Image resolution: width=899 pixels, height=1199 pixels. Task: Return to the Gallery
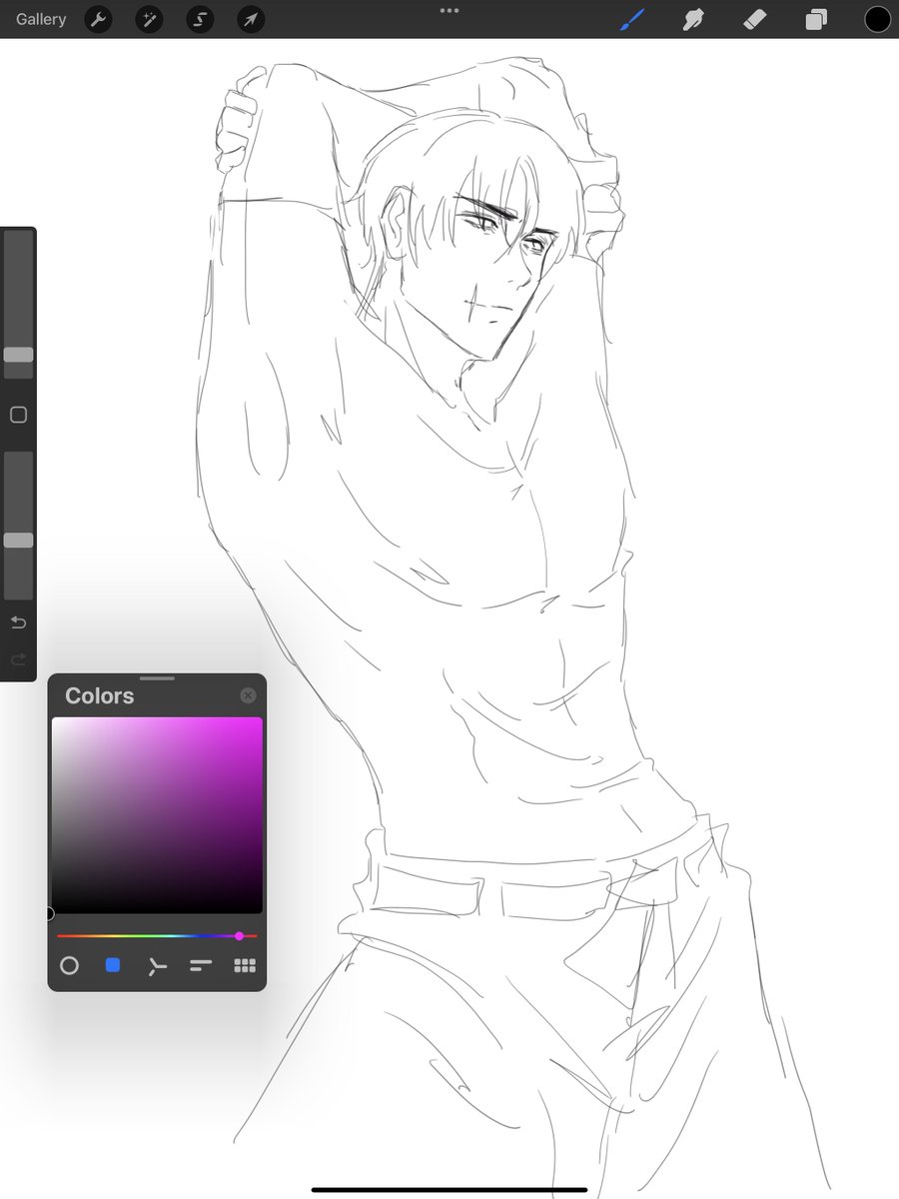click(41, 19)
